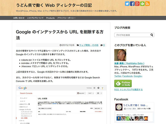Viewport: 166px width, 124px height.
Task: Open the RSS でこのブログを購読する link
Action: coord(128,90)
